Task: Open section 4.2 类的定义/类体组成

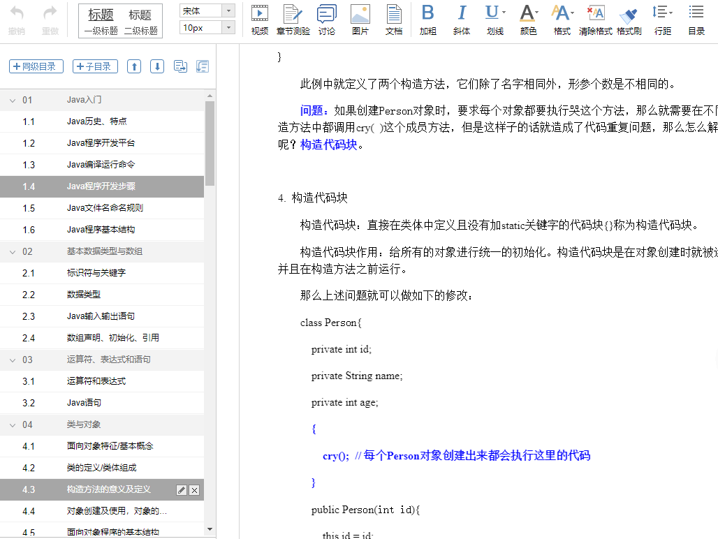Action: click(x=102, y=468)
